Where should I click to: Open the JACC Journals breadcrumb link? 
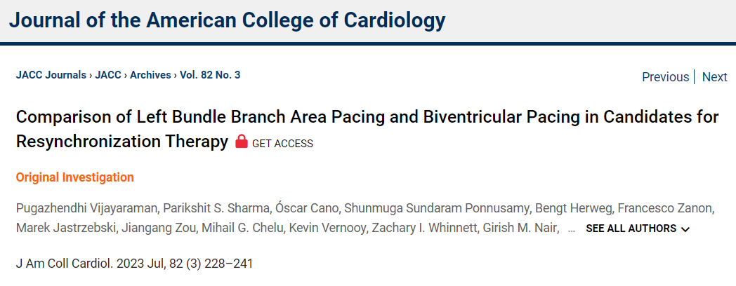coord(51,75)
